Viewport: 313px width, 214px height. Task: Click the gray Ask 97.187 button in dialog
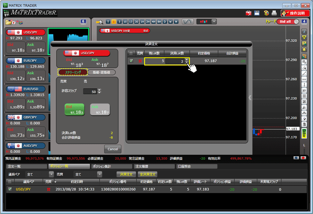pyautogui.click(x=100, y=109)
